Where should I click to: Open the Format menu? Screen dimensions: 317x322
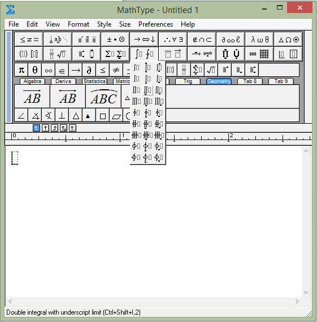coord(79,24)
